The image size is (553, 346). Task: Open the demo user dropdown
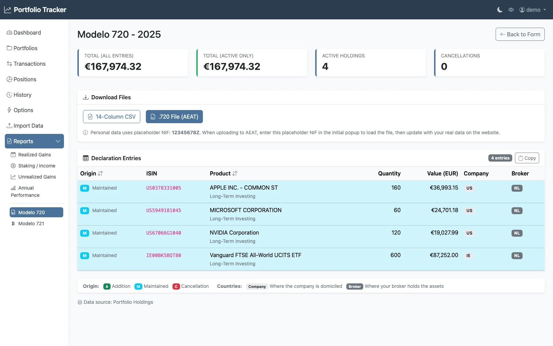[533, 10]
